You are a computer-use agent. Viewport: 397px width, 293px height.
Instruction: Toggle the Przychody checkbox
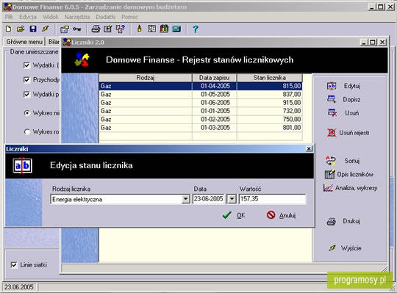(x=26, y=80)
